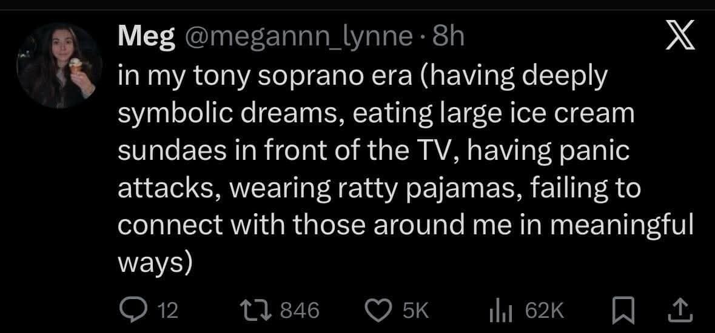The width and height of the screenshot is (715, 333).
Task: Click the reply count 12
Action: click(x=167, y=311)
